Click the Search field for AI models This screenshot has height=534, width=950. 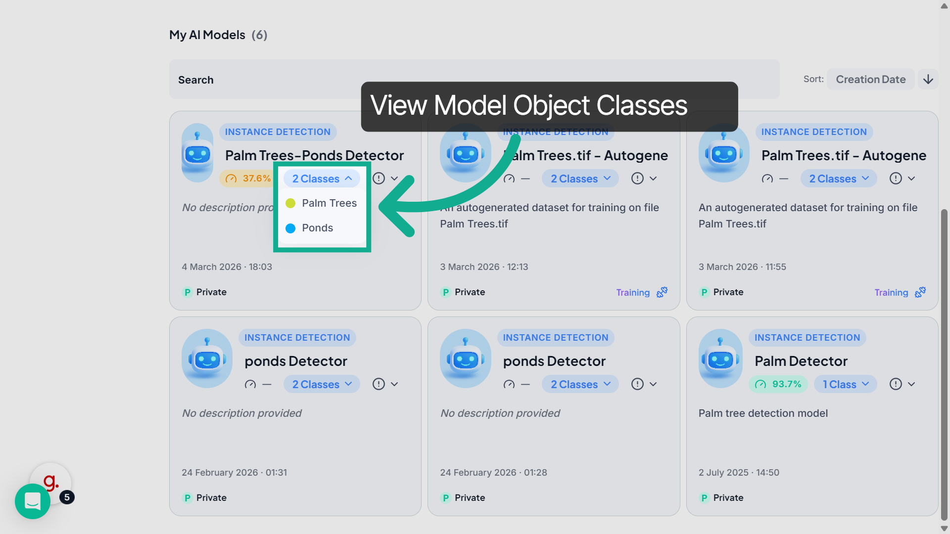(474, 79)
